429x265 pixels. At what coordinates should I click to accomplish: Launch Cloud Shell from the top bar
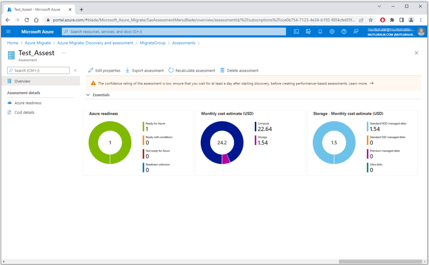coord(296,32)
